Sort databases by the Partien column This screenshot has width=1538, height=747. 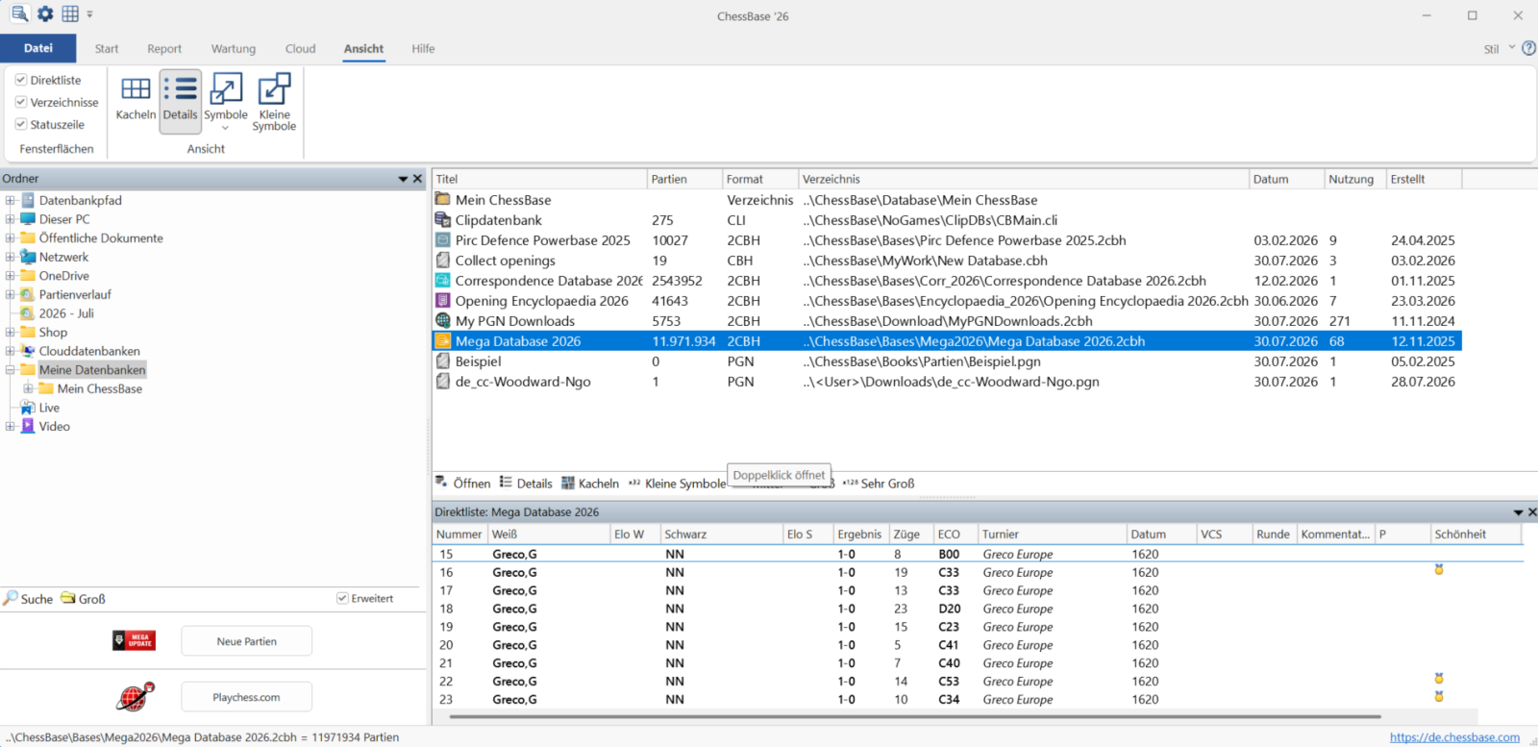pyautogui.click(x=684, y=179)
